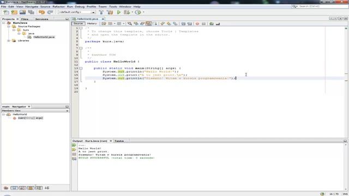Image resolution: width=349 pixels, height=196 pixels.
Task: Click Shift Line Right icon in editor toolbar
Action: click(189, 23)
